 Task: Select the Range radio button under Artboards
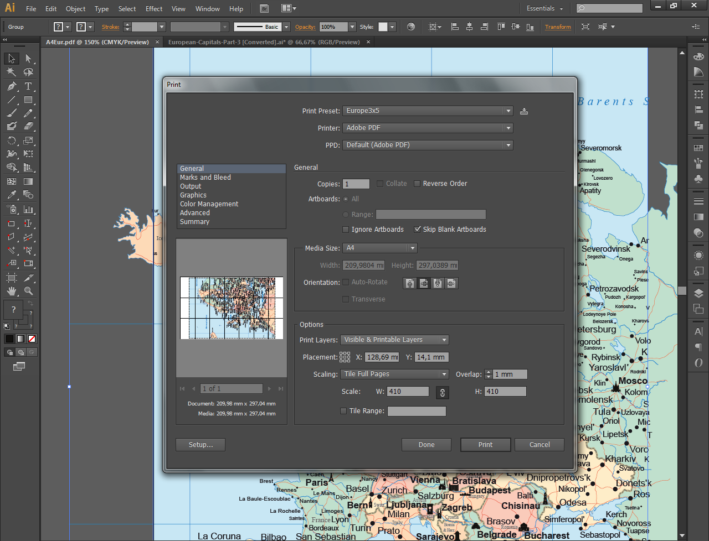point(345,215)
